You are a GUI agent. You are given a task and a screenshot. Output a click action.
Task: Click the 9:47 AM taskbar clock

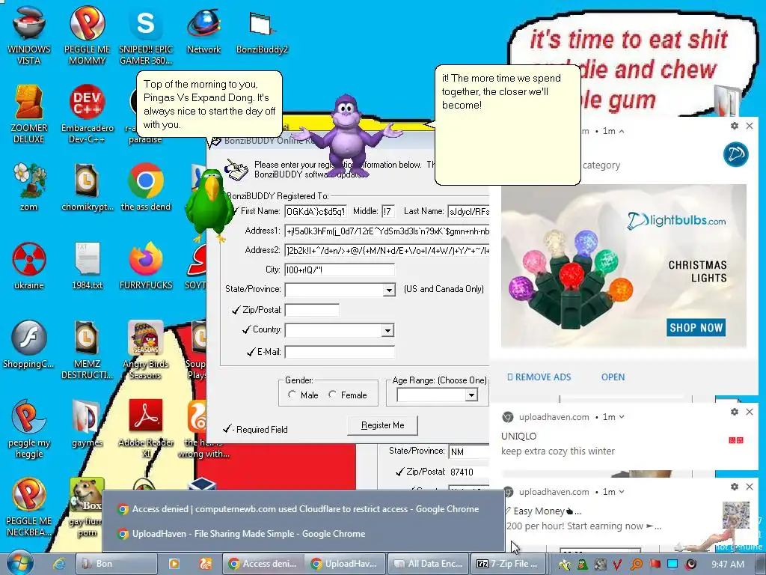click(728, 564)
